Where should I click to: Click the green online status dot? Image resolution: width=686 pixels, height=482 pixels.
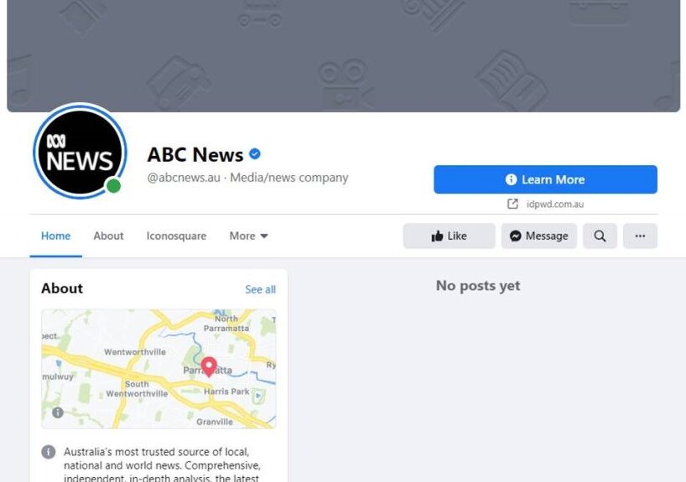[113, 186]
